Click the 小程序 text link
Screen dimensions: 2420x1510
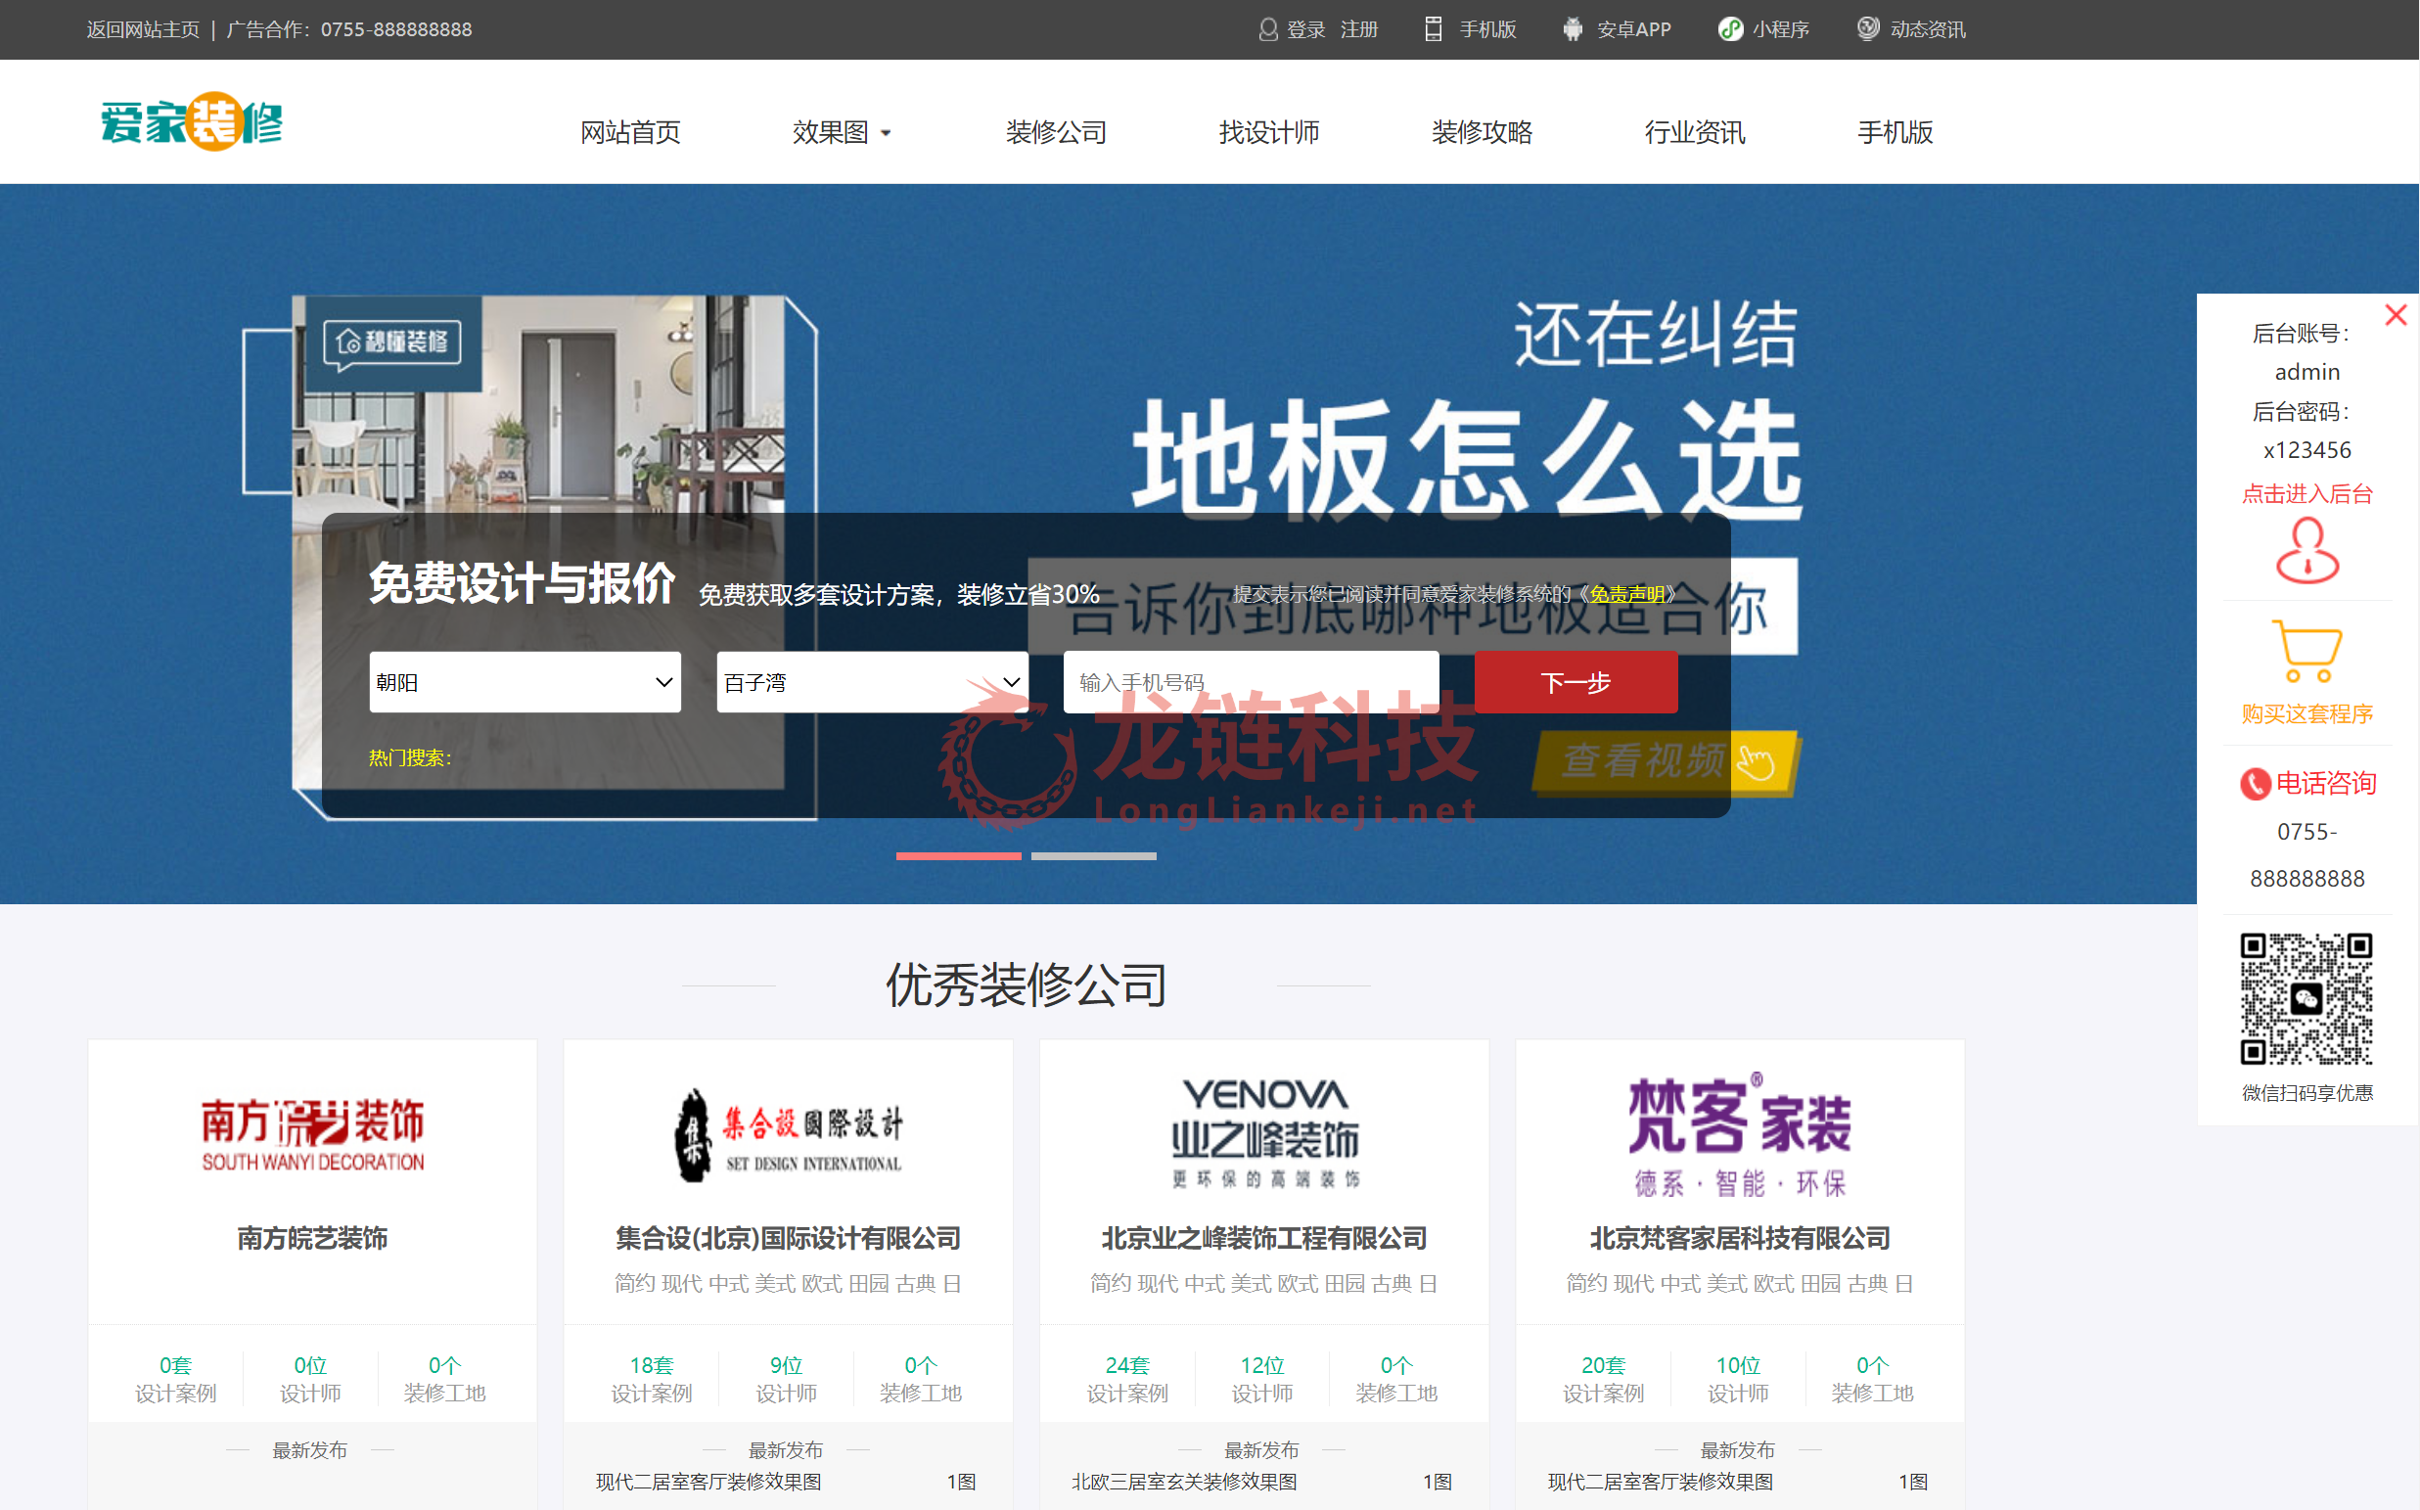tap(1781, 30)
